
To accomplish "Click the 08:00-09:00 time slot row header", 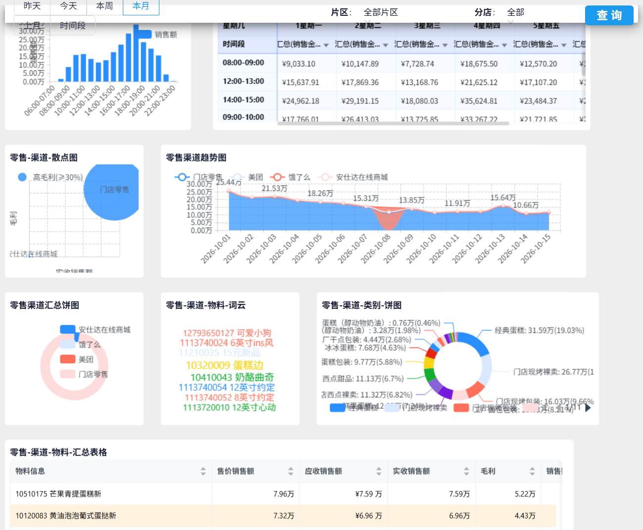I will (247, 63).
